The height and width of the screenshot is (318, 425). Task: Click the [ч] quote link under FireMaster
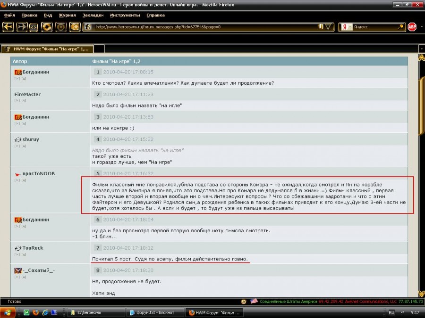[24, 101]
